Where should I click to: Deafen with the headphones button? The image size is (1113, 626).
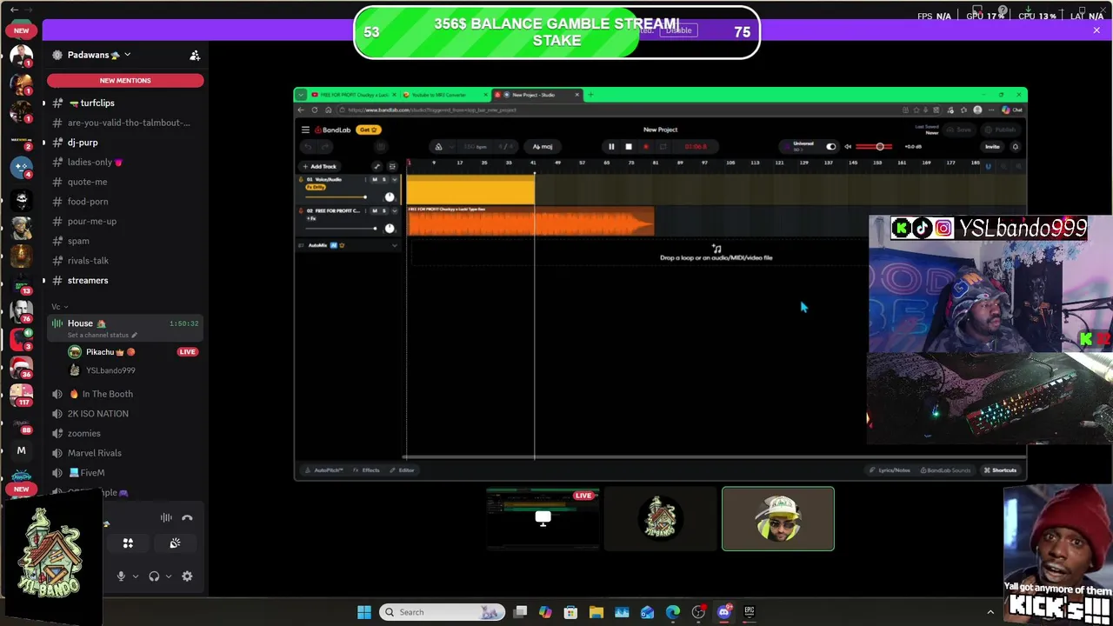tap(154, 576)
